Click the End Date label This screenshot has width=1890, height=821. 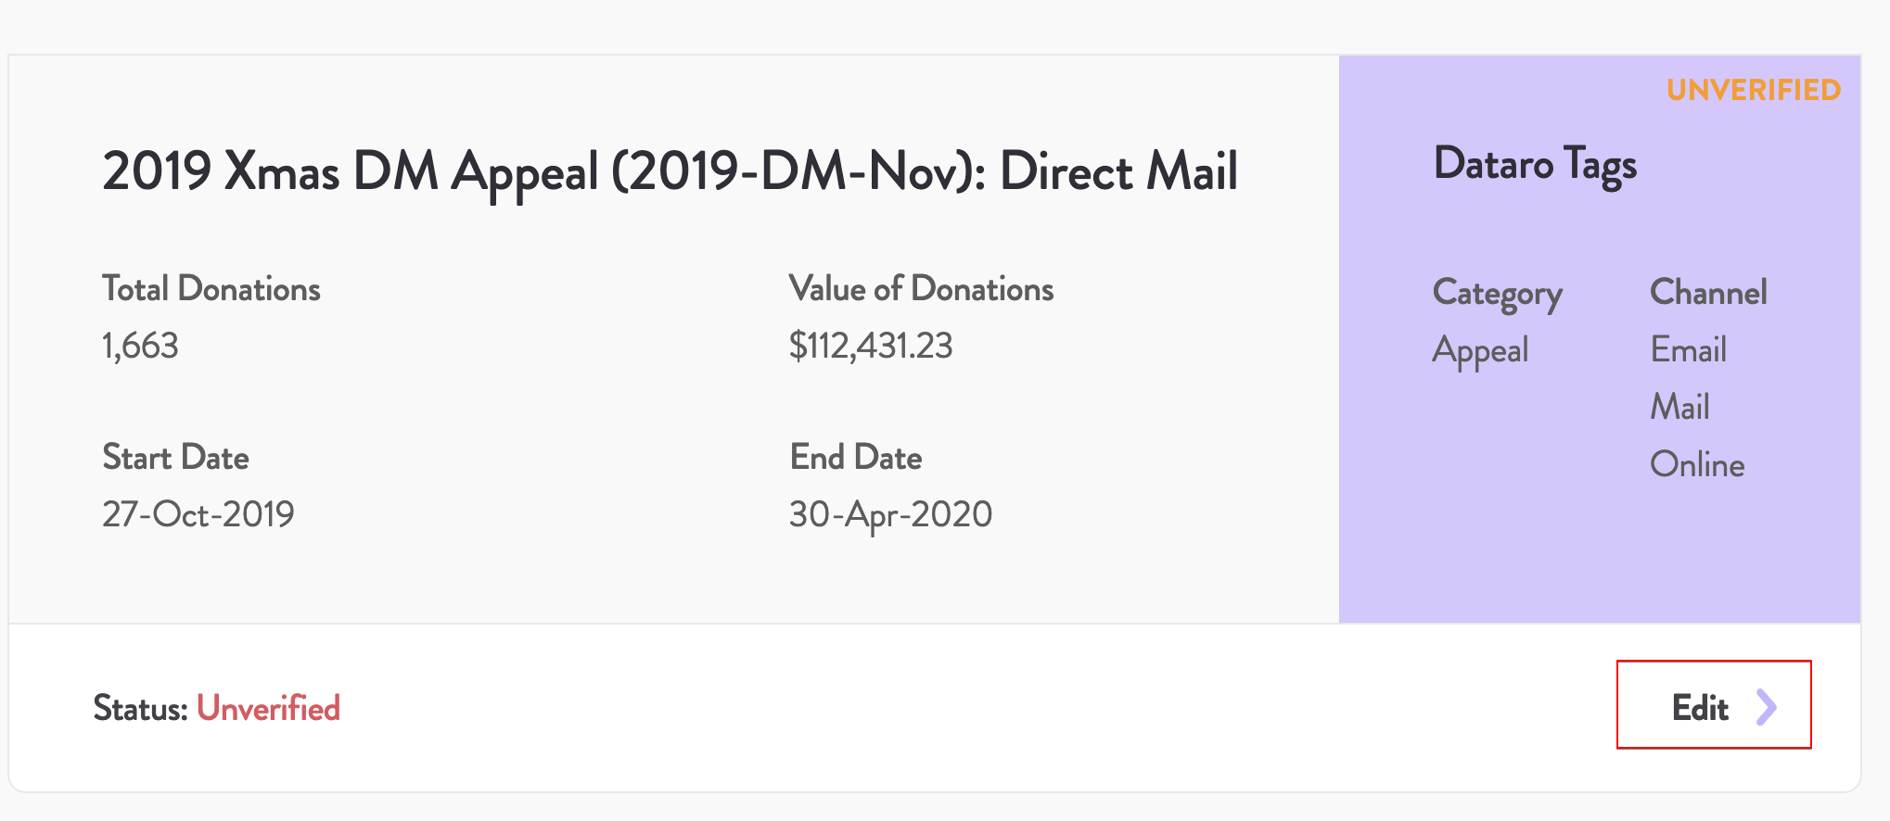tap(855, 458)
